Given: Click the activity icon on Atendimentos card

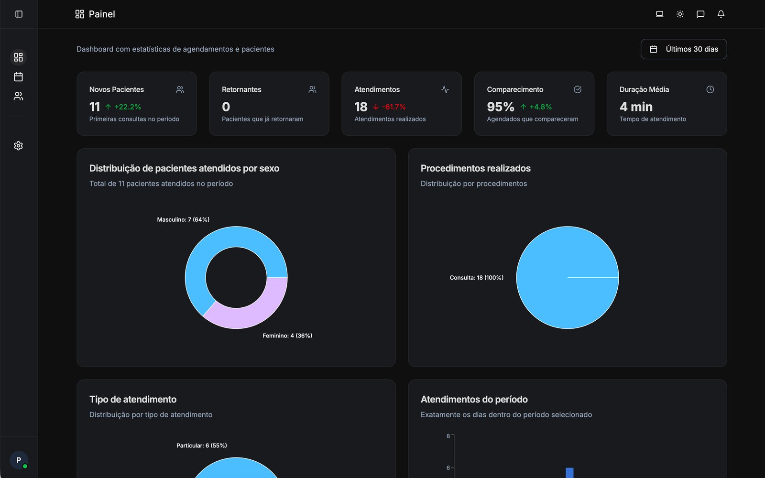Looking at the screenshot, I should pos(445,89).
